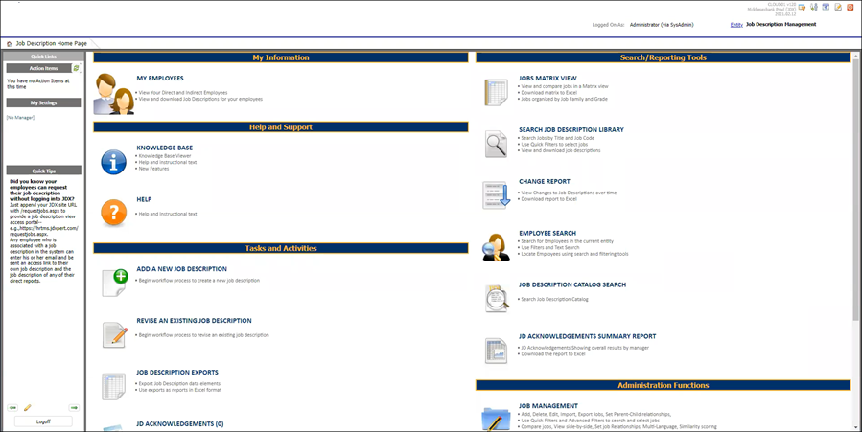Click the My Employees people icon
This screenshot has width=862, height=432.
coord(113,93)
